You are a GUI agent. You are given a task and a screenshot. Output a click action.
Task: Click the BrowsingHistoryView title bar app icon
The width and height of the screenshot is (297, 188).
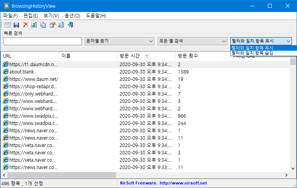click(x=6, y=6)
